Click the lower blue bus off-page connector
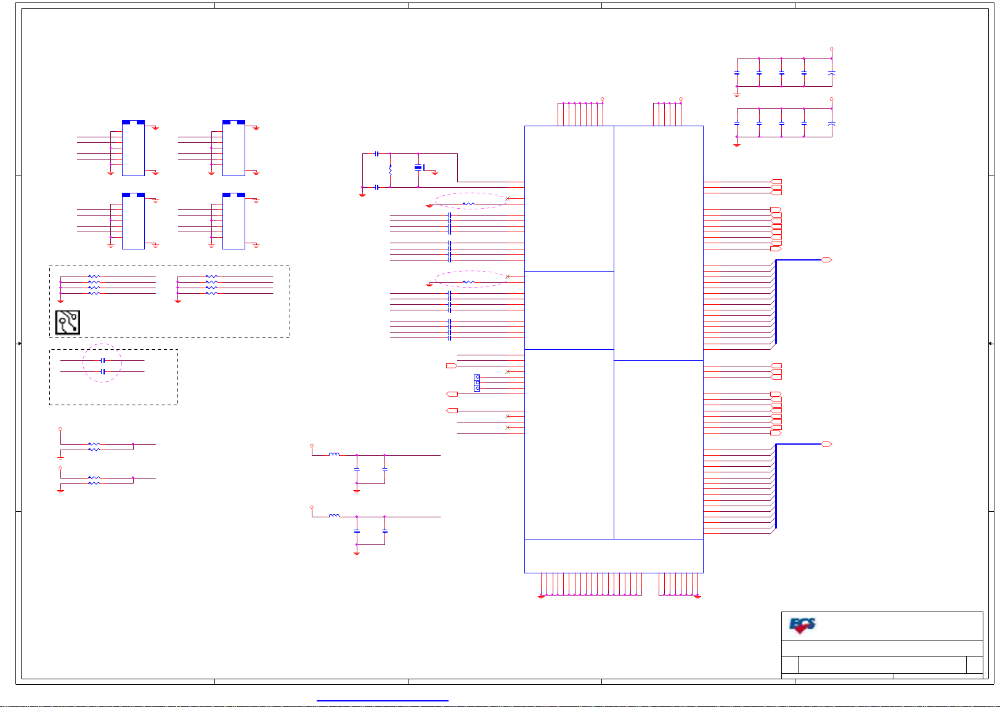 [x=827, y=444]
